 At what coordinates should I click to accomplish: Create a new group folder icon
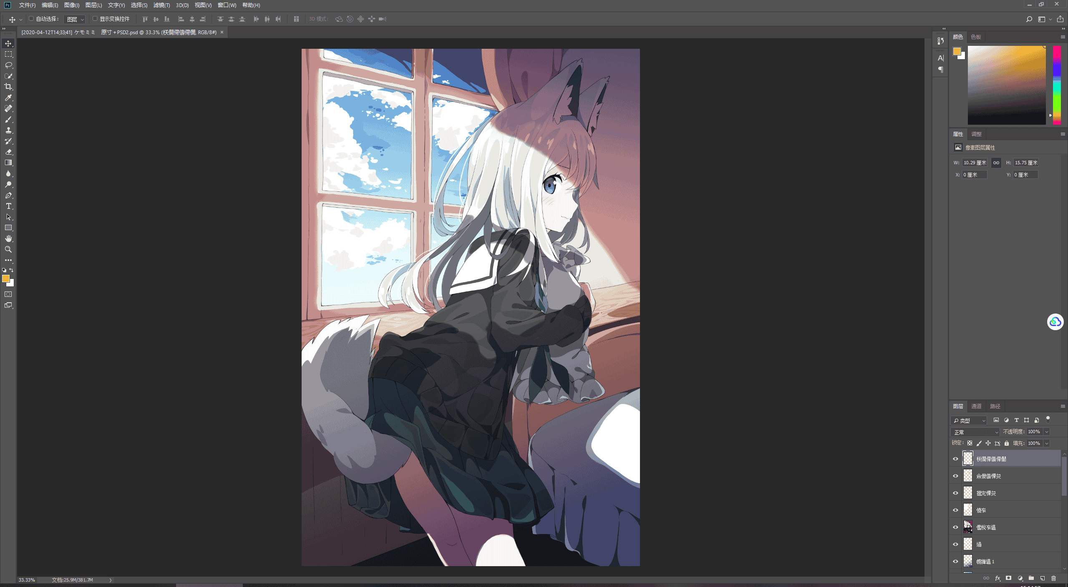coord(1031,578)
